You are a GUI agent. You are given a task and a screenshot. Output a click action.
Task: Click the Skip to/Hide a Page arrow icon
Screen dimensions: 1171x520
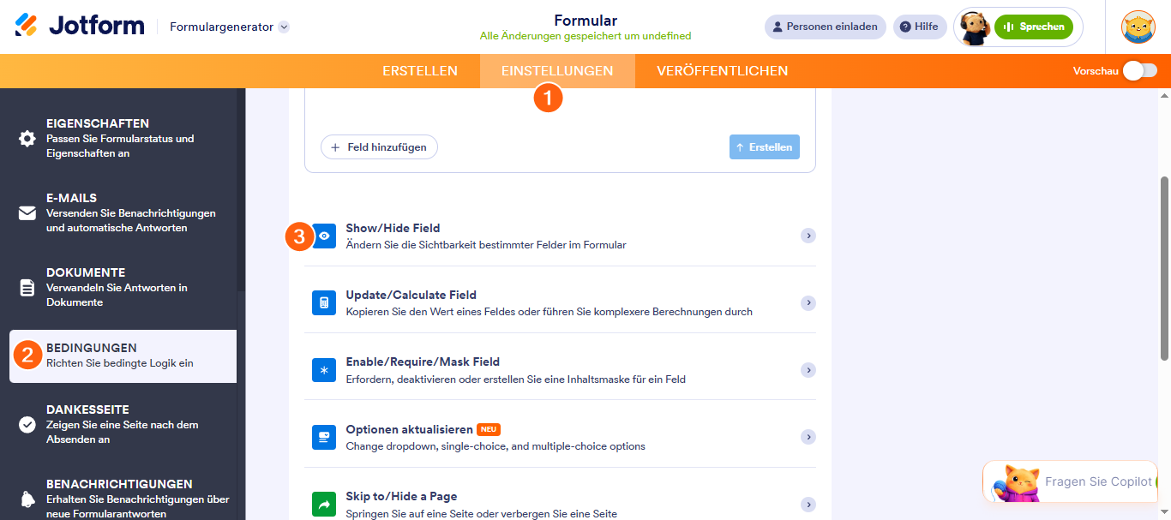[324, 505]
